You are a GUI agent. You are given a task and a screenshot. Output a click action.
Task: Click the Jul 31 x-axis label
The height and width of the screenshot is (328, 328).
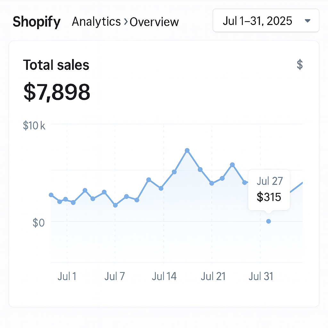(261, 276)
